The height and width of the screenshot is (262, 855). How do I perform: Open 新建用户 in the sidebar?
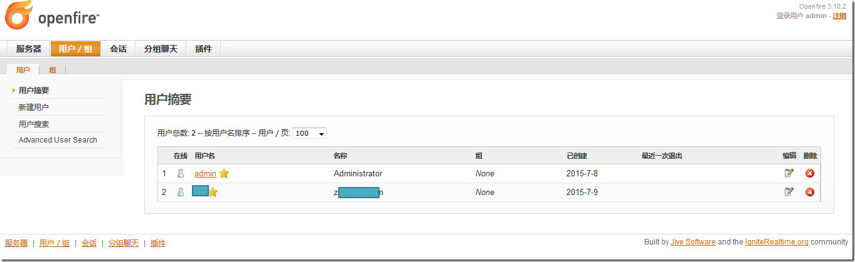click(34, 108)
